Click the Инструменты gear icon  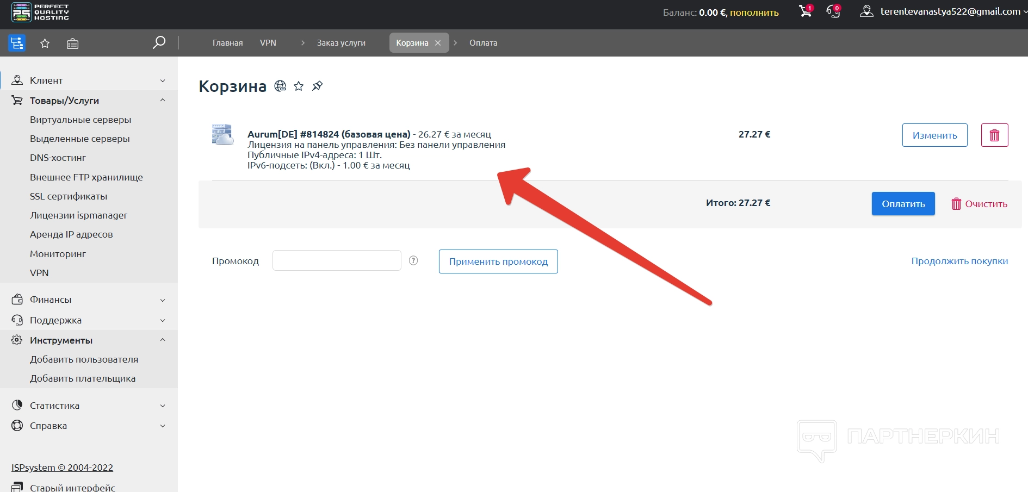click(x=17, y=340)
